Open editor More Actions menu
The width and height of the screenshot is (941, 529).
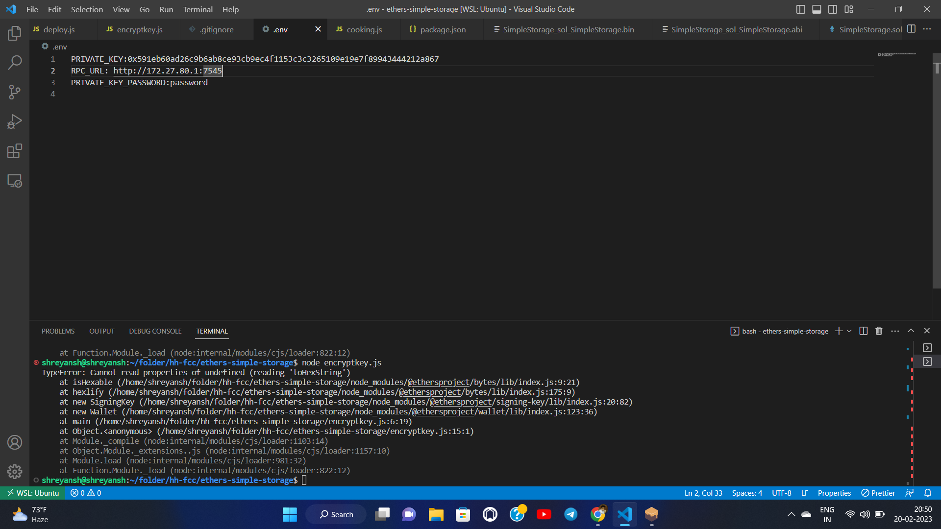927,29
